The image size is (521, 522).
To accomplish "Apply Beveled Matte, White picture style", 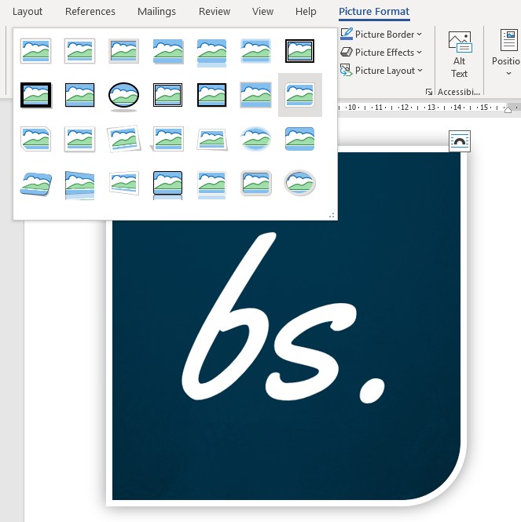I will pyautogui.click(x=79, y=51).
